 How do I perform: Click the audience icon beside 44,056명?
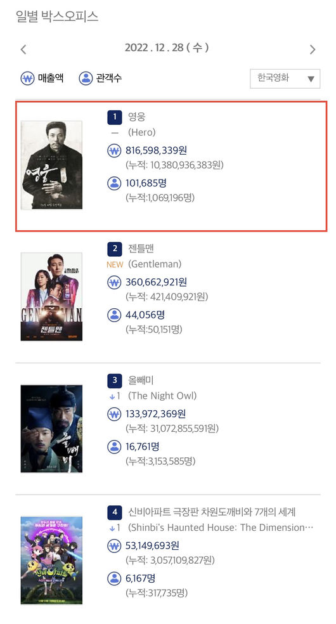[114, 315]
